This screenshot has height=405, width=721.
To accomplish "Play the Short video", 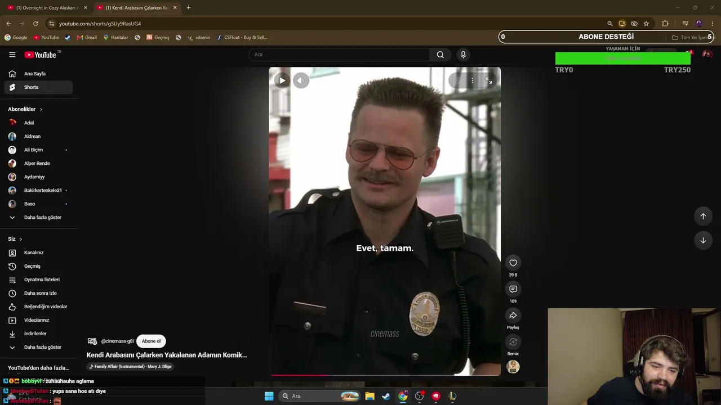I will pos(282,80).
